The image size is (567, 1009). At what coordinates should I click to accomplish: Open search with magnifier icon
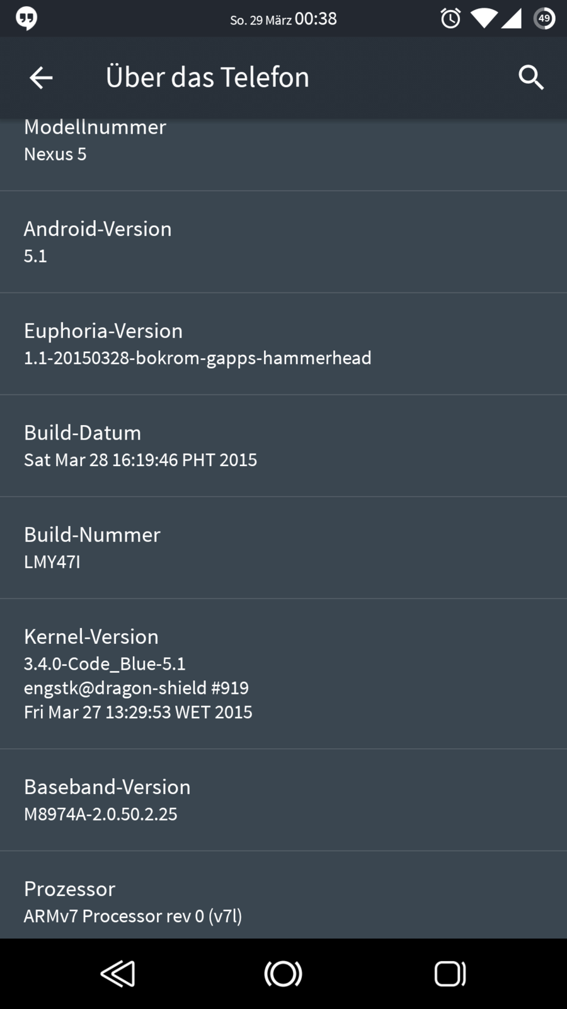coord(530,78)
